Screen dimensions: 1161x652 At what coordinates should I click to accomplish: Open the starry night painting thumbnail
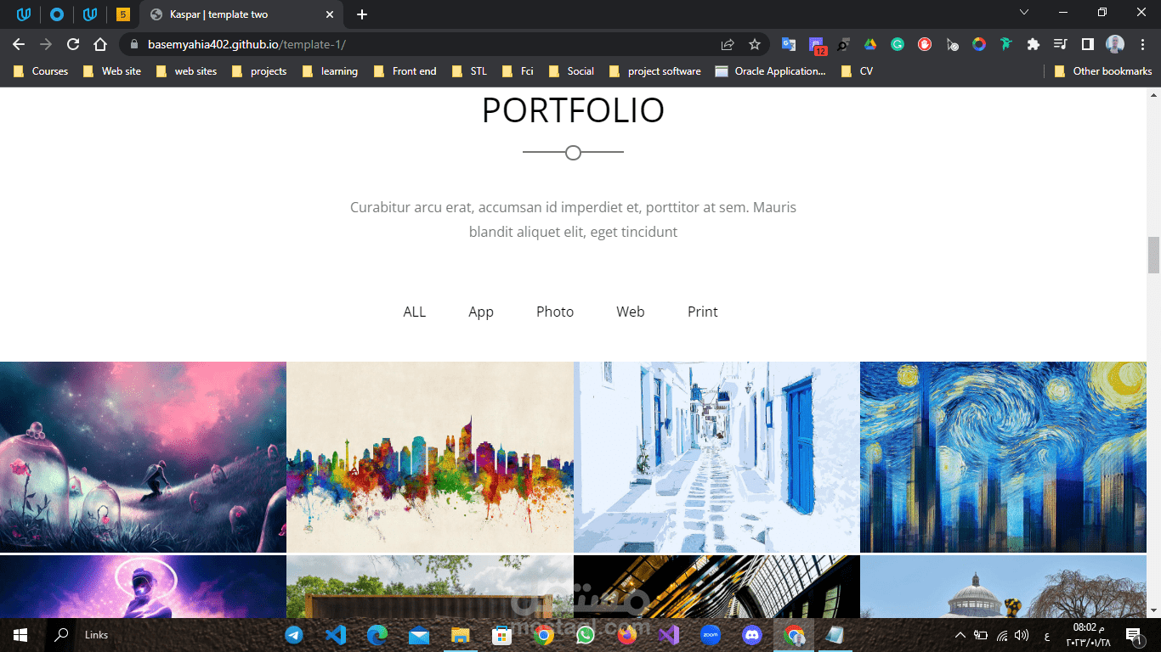point(1003,457)
